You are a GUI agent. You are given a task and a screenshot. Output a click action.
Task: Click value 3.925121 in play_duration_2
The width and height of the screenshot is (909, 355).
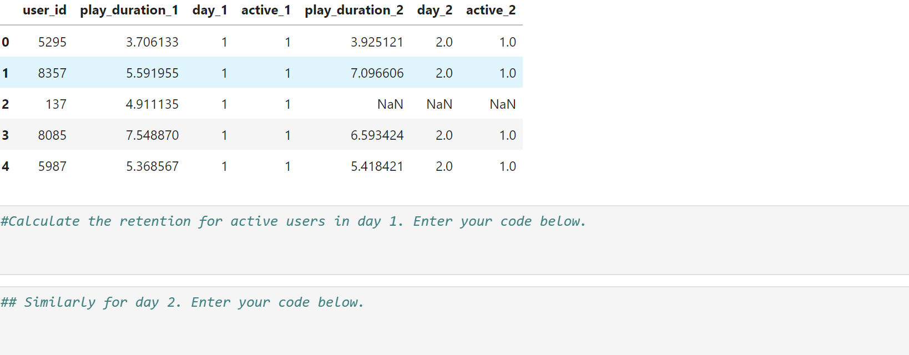(x=377, y=42)
